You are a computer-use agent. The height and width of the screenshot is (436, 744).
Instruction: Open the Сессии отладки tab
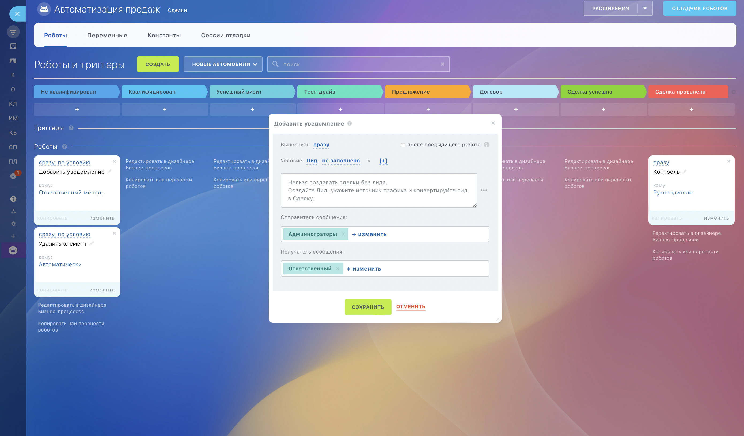tap(226, 35)
